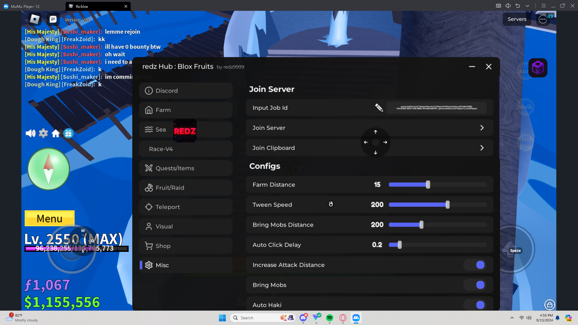Image resolution: width=578 pixels, height=325 pixels.
Task: Click the virtual movement joystick
Action: (72, 249)
